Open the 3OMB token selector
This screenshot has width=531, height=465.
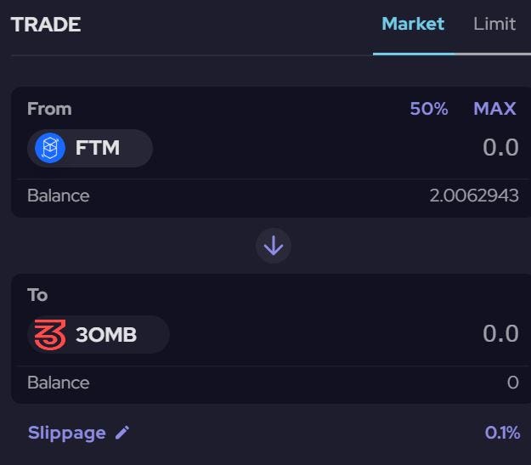pos(99,335)
